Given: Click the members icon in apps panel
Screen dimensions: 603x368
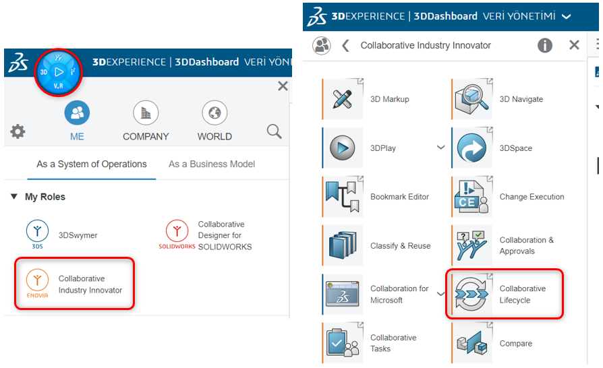Looking at the screenshot, I should (x=322, y=45).
